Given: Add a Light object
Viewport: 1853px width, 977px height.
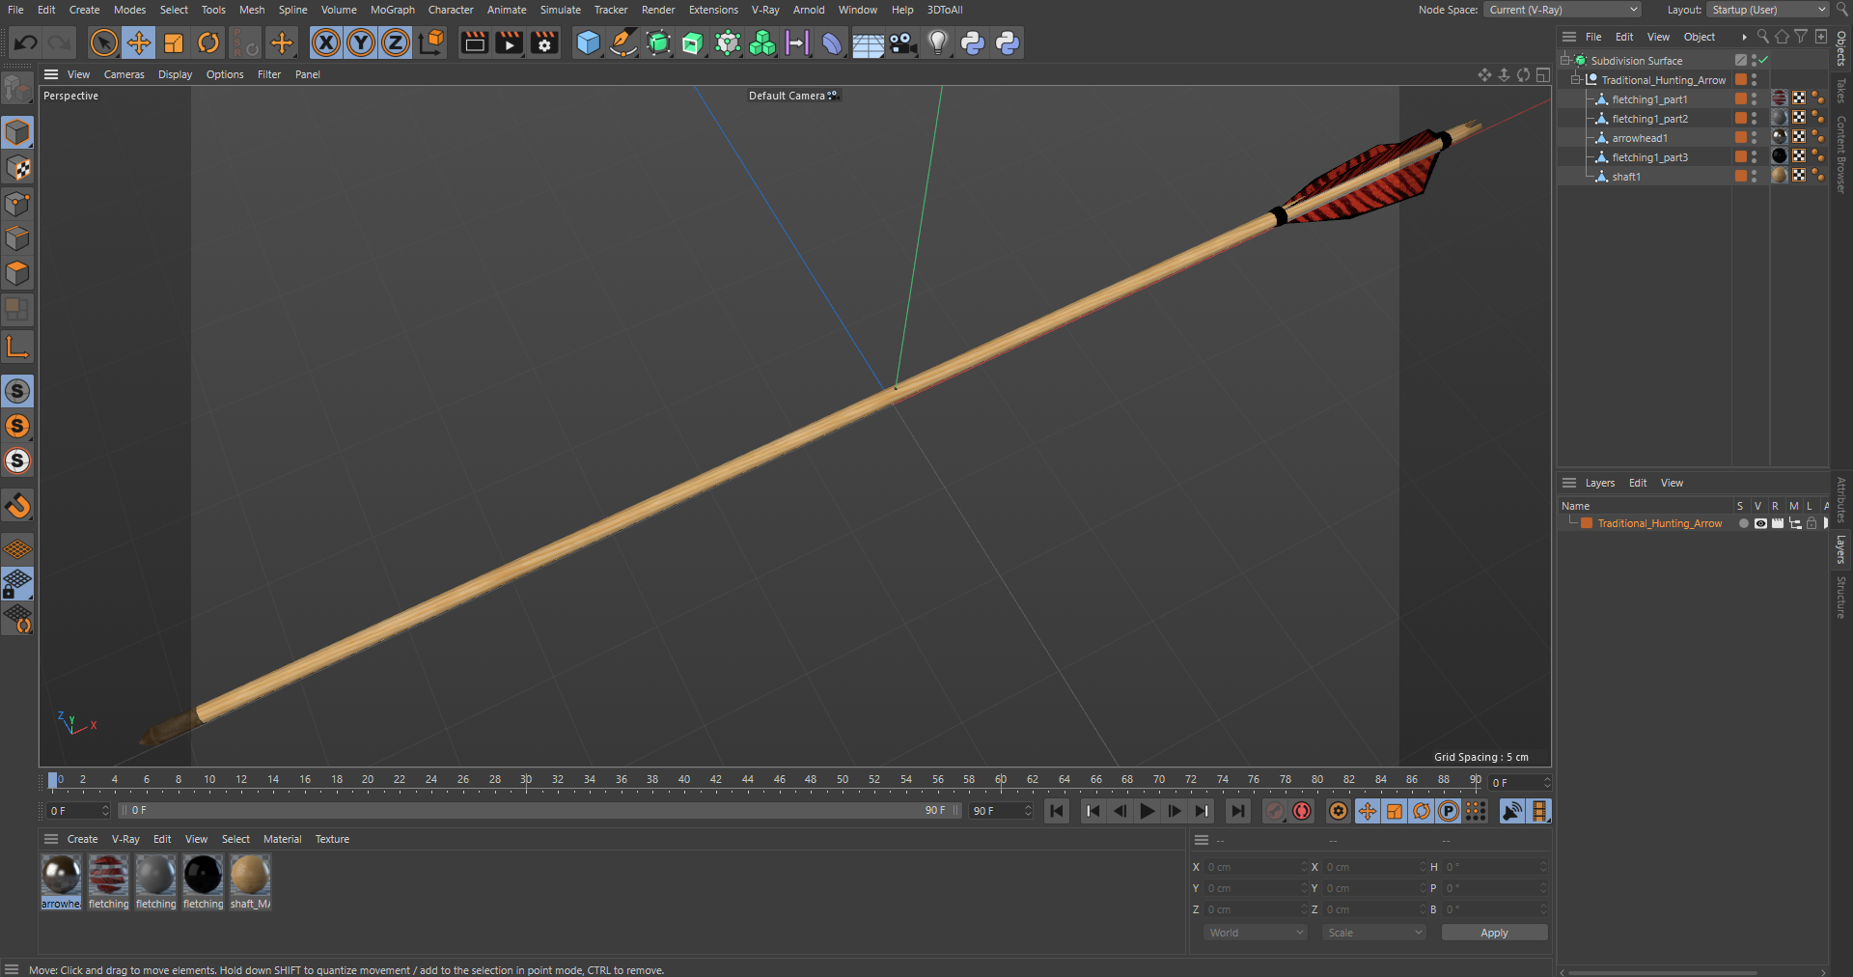Looking at the screenshot, I should 938,42.
